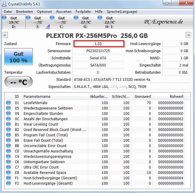Click the Eingeschaltet 2 mal value
Screen dimensions: 195x193
point(176,65)
